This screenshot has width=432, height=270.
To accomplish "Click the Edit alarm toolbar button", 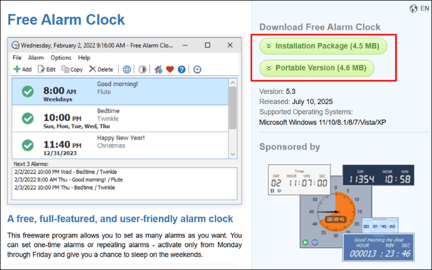I will pyautogui.click(x=46, y=69).
